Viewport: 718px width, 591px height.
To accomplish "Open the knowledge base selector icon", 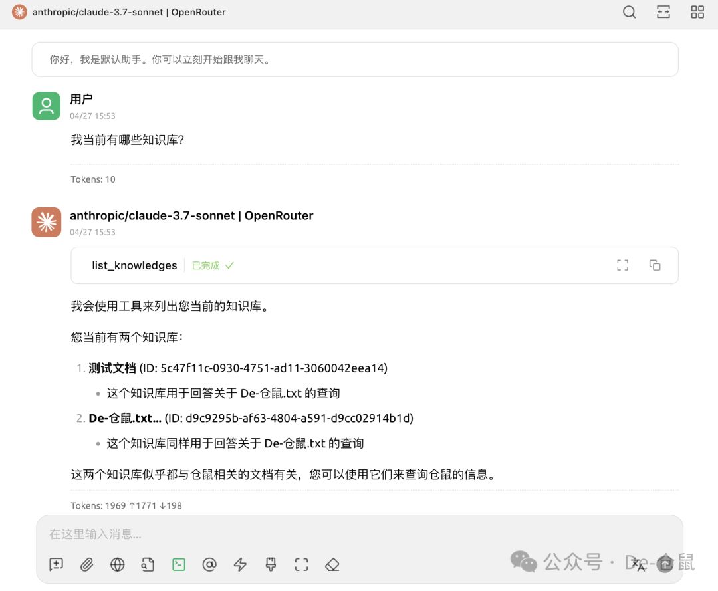I will click(x=148, y=564).
